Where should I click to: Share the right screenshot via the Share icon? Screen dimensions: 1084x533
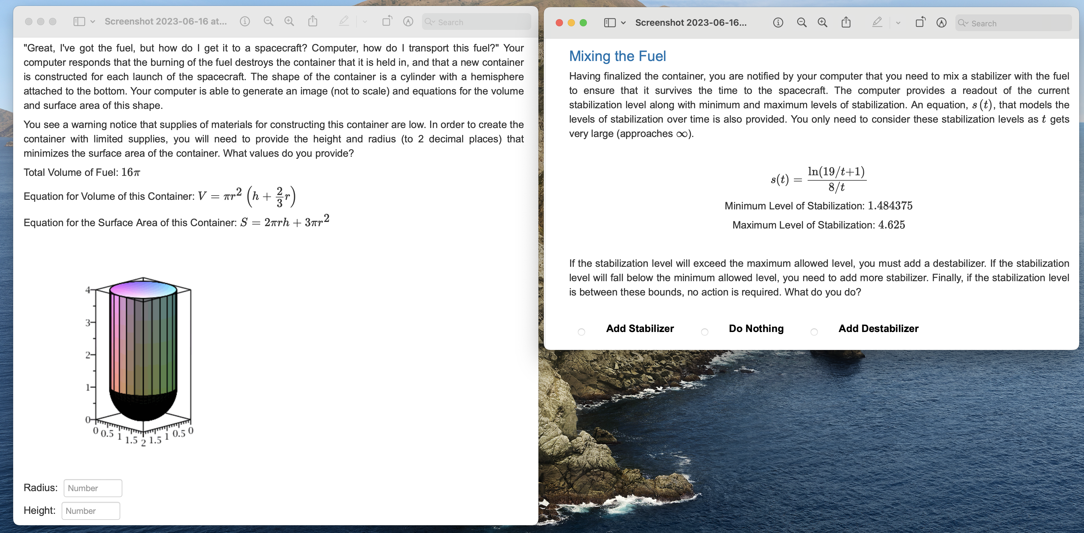pyautogui.click(x=846, y=23)
